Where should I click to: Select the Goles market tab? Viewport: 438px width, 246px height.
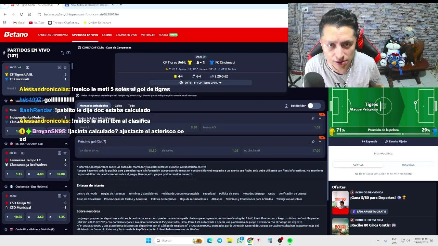118,106
